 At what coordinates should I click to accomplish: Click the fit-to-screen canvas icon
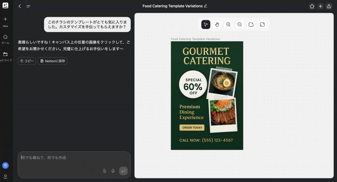[x=262, y=25]
